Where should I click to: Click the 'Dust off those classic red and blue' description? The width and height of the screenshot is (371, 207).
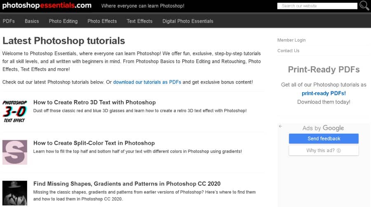click(140, 111)
